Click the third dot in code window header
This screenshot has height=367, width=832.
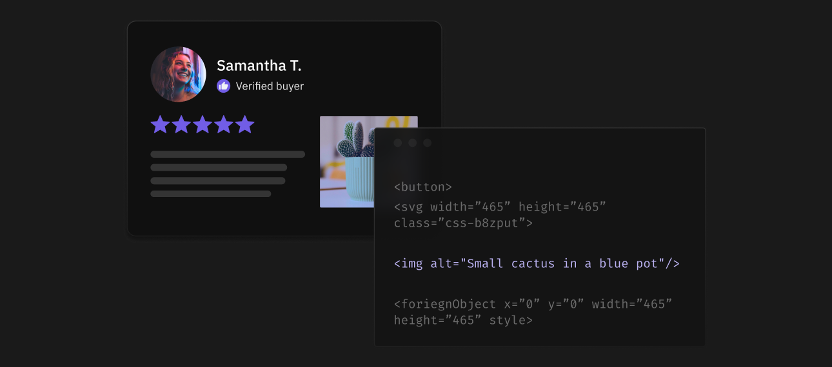(x=427, y=143)
